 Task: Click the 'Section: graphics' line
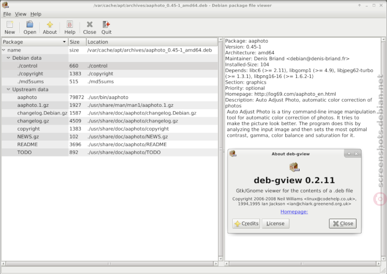click(x=245, y=82)
